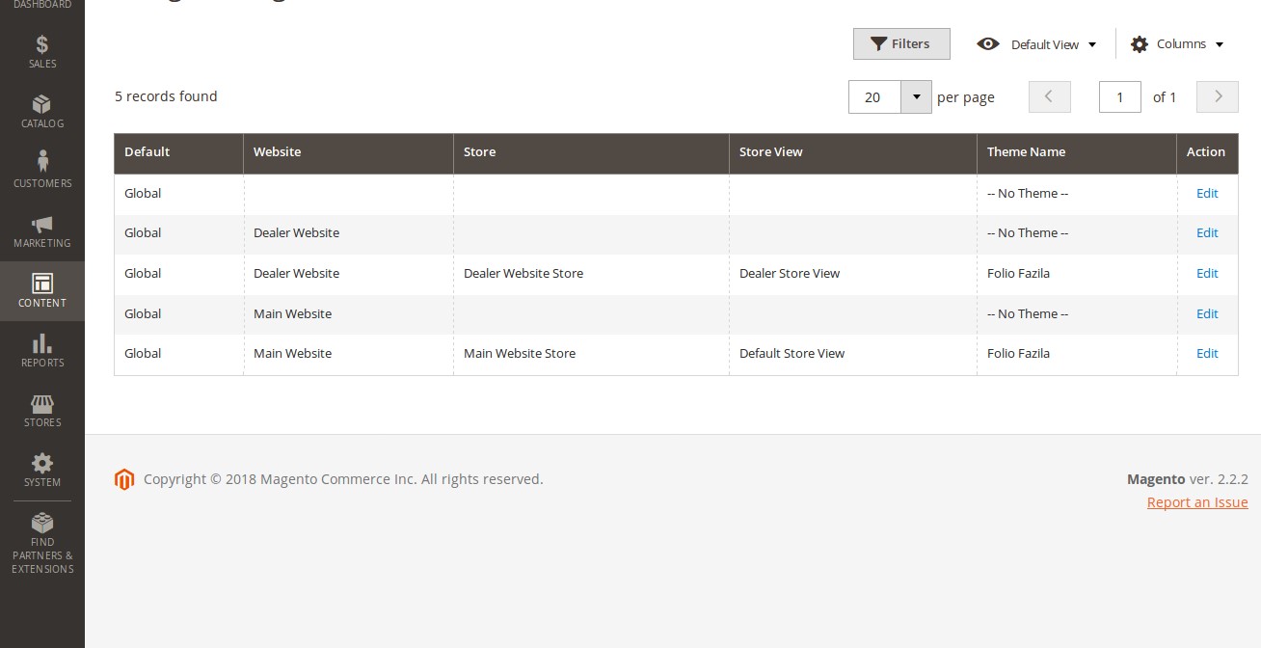This screenshot has height=648, width=1261.
Task: Open the Dashboard from the sidebar
Action: tap(41, 2)
